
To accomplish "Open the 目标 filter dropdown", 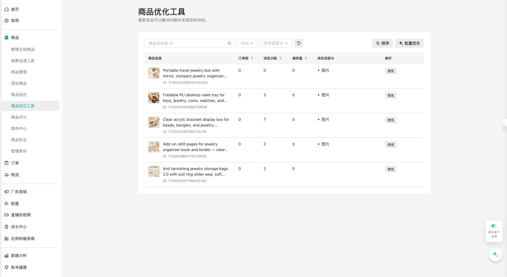I will point(247,43).
